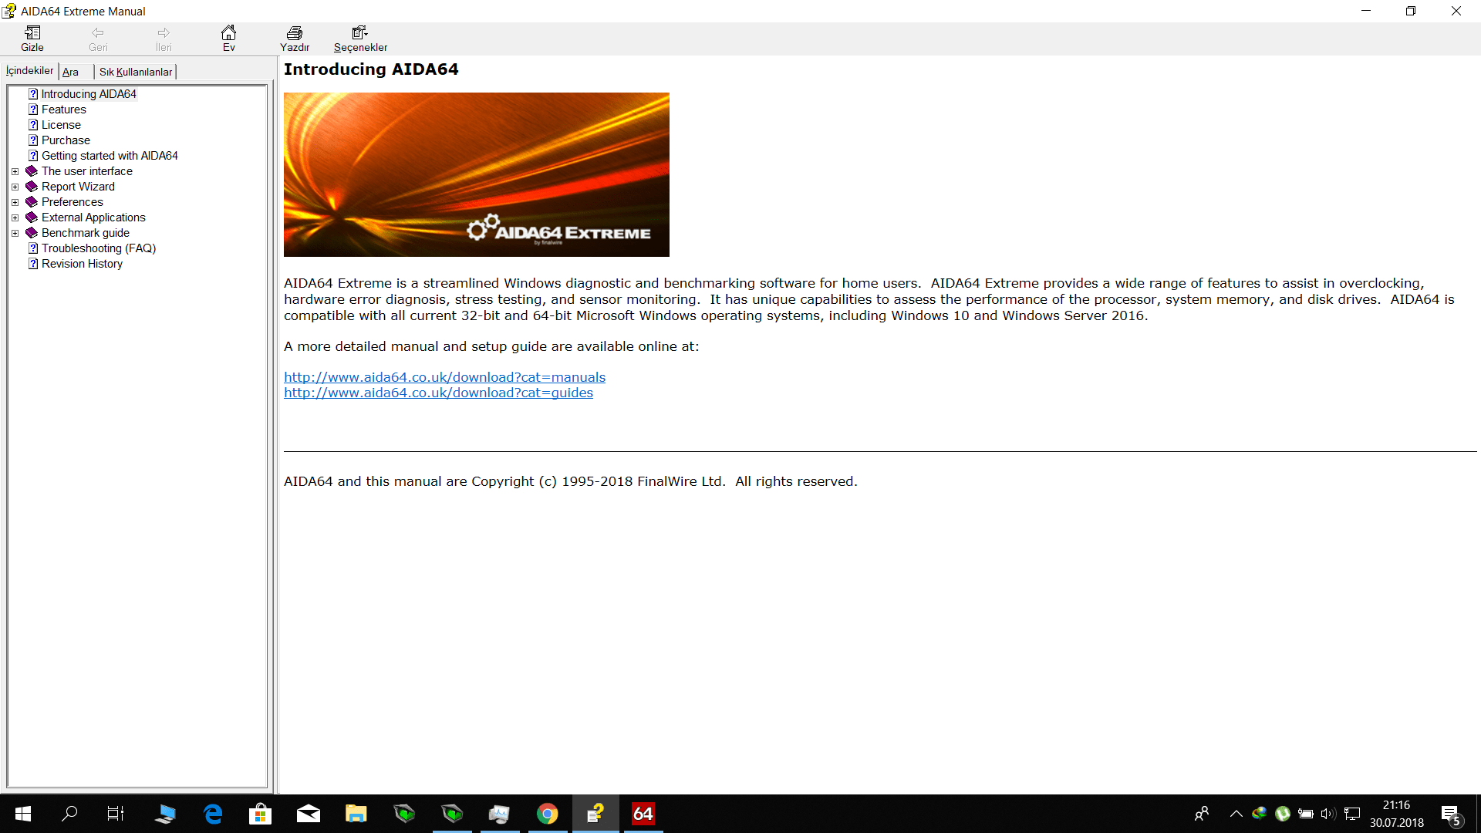Open the Seçenekler (Options) toolbar icon

360,38
